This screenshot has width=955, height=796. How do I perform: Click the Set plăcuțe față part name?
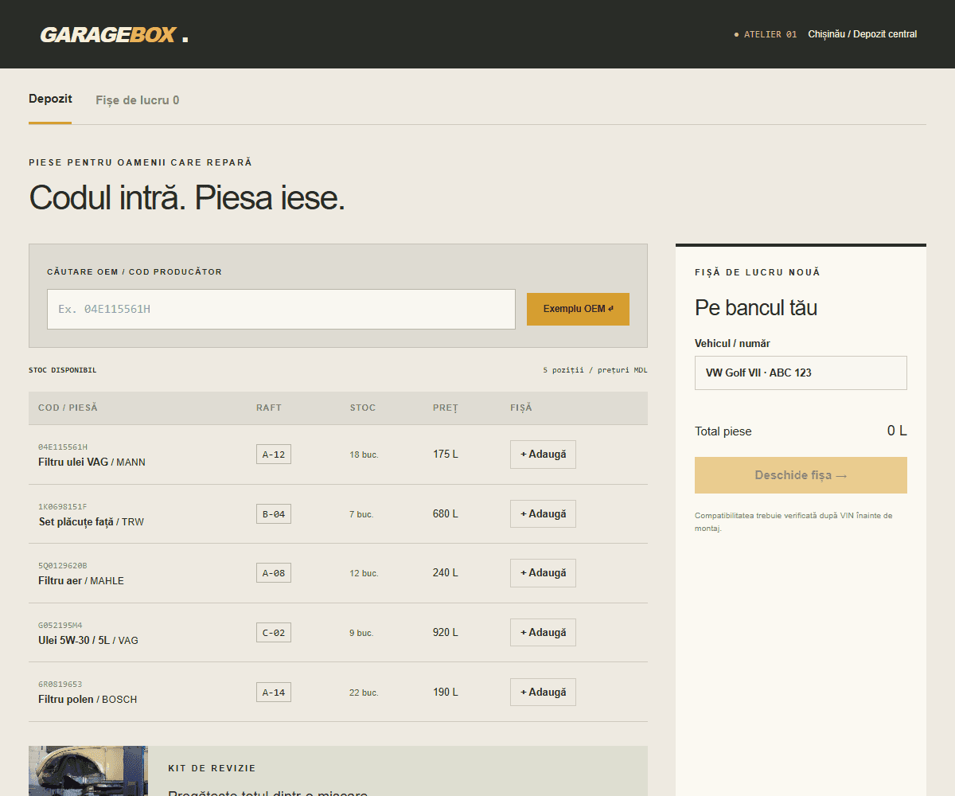76,522
